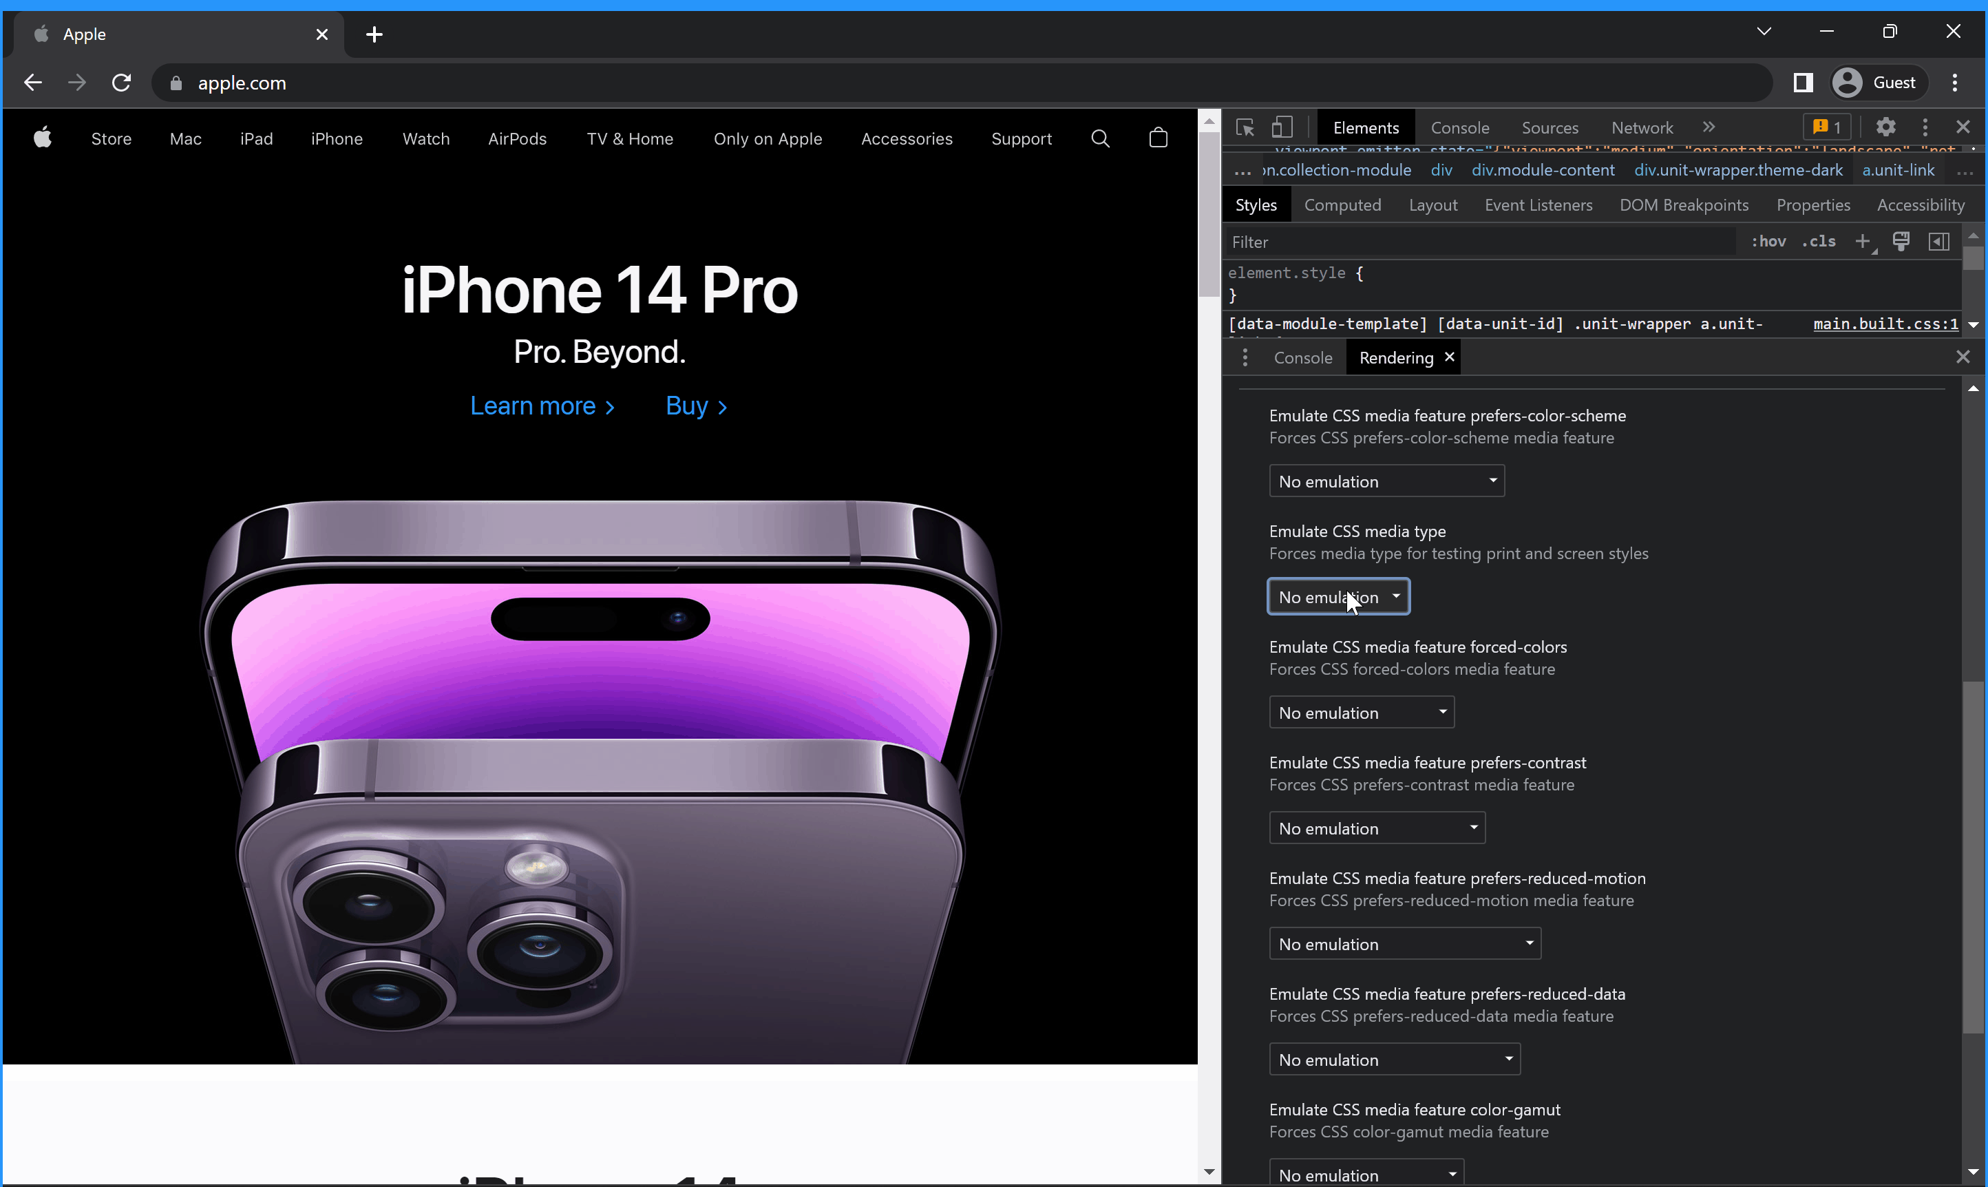Click the Learn more link for iPhone 14 Pro
The width and height of the screenshot is (1988, 1187).
click(541, 406)
